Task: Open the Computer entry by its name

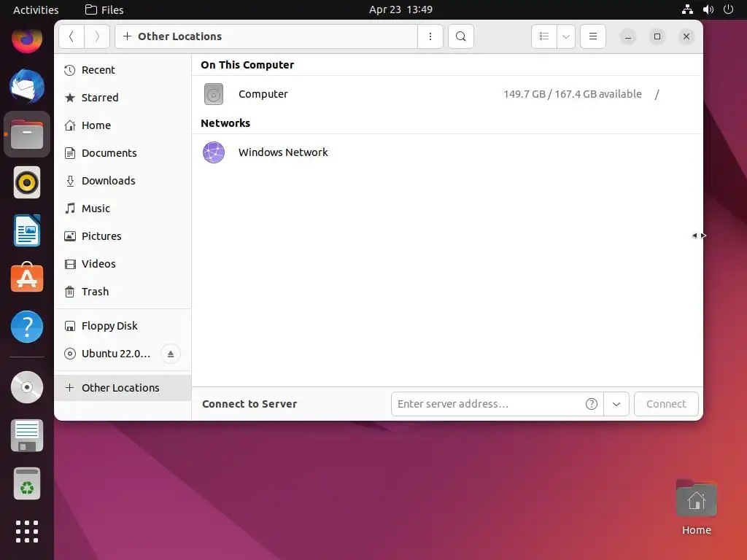Action: tap(263, 94)
